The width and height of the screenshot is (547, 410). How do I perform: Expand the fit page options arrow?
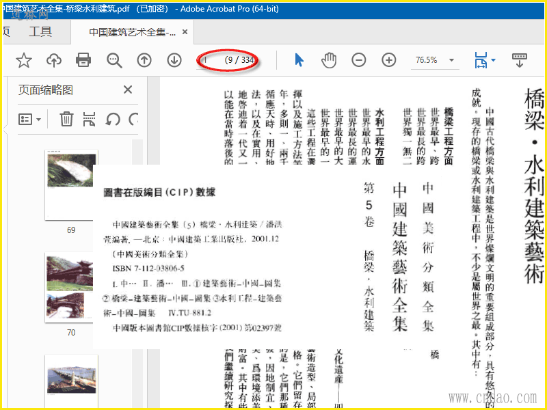493,60
